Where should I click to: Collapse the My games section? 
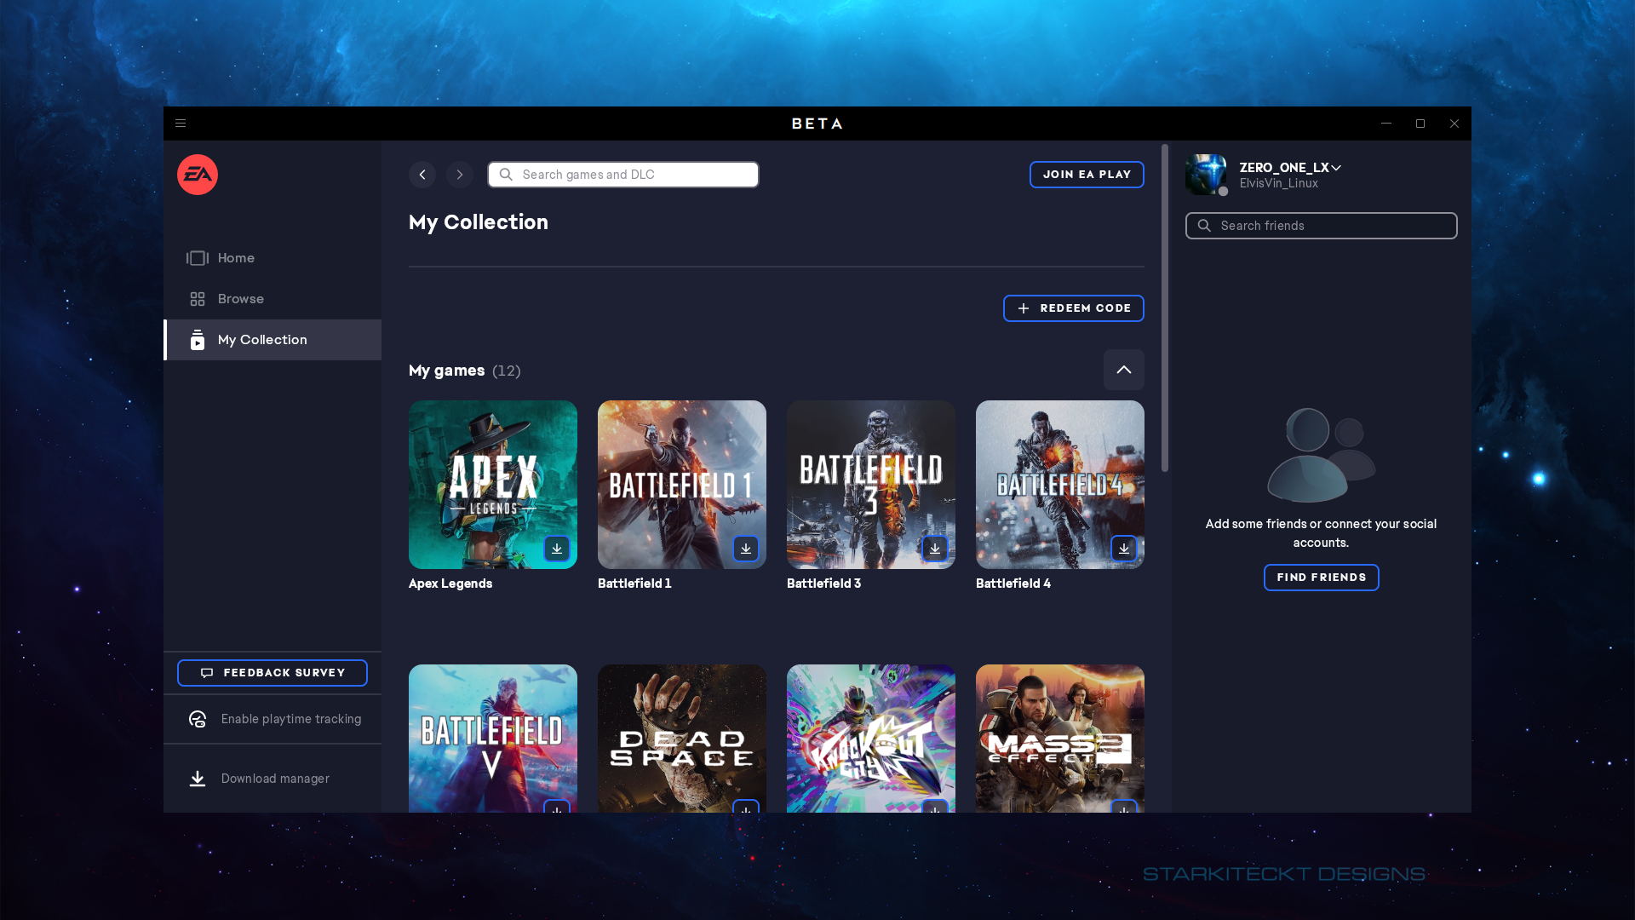click(x=1123, y=370)
